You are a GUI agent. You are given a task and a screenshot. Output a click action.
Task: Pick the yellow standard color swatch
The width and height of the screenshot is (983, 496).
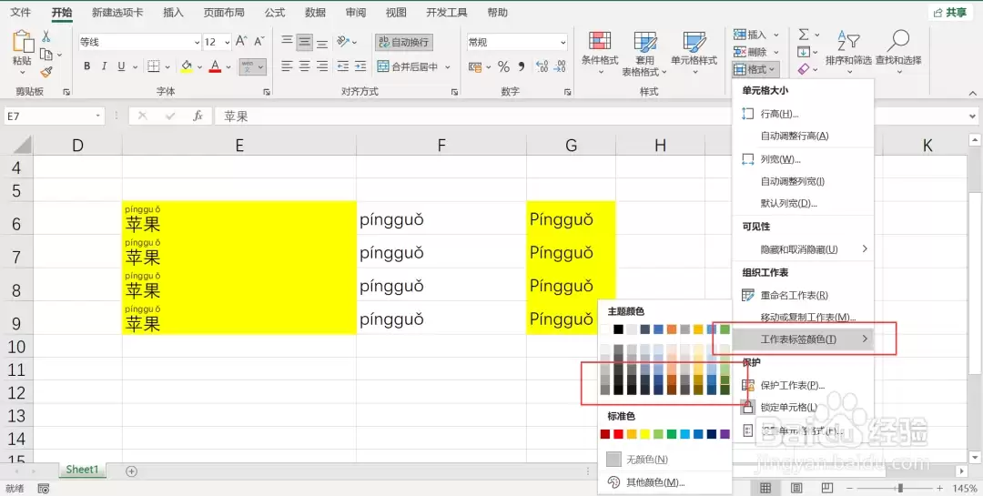[x=645, y=434]
